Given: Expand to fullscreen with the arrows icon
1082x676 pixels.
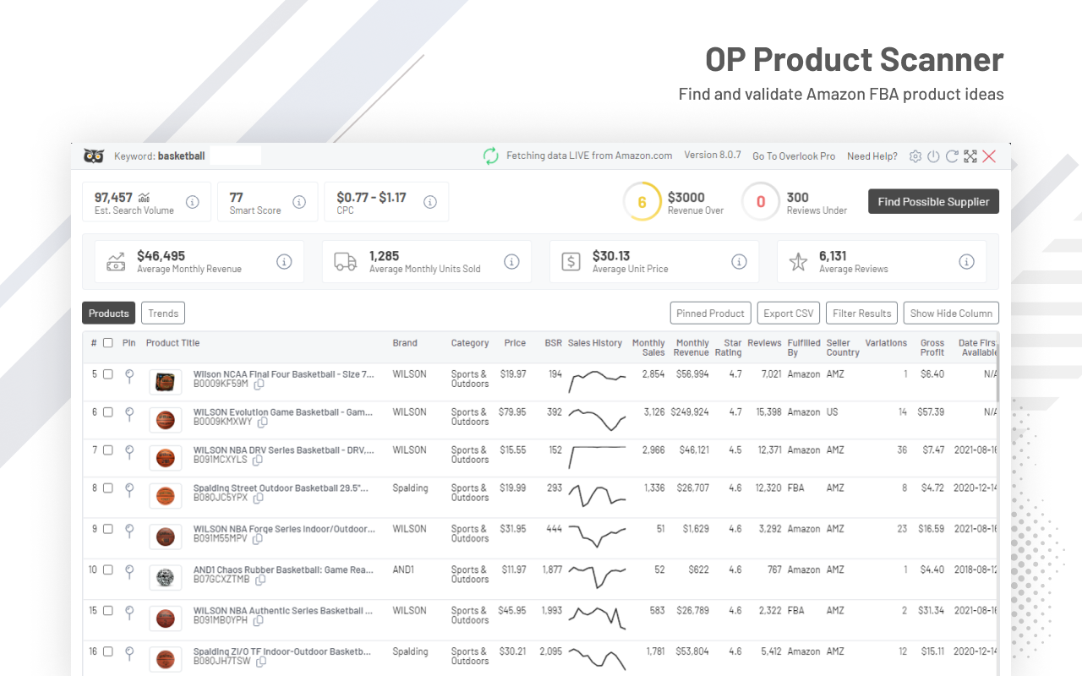Looking at the screenshot, I should pos(970,155).
